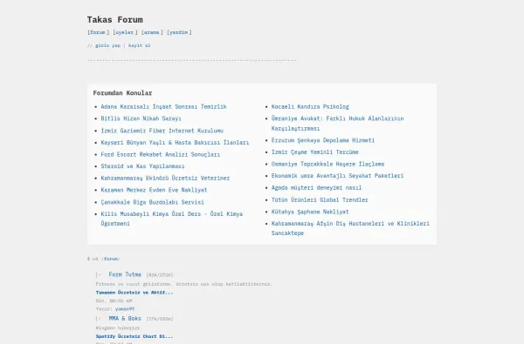Open the [yardim] help menu item

[x=179, y=32]
